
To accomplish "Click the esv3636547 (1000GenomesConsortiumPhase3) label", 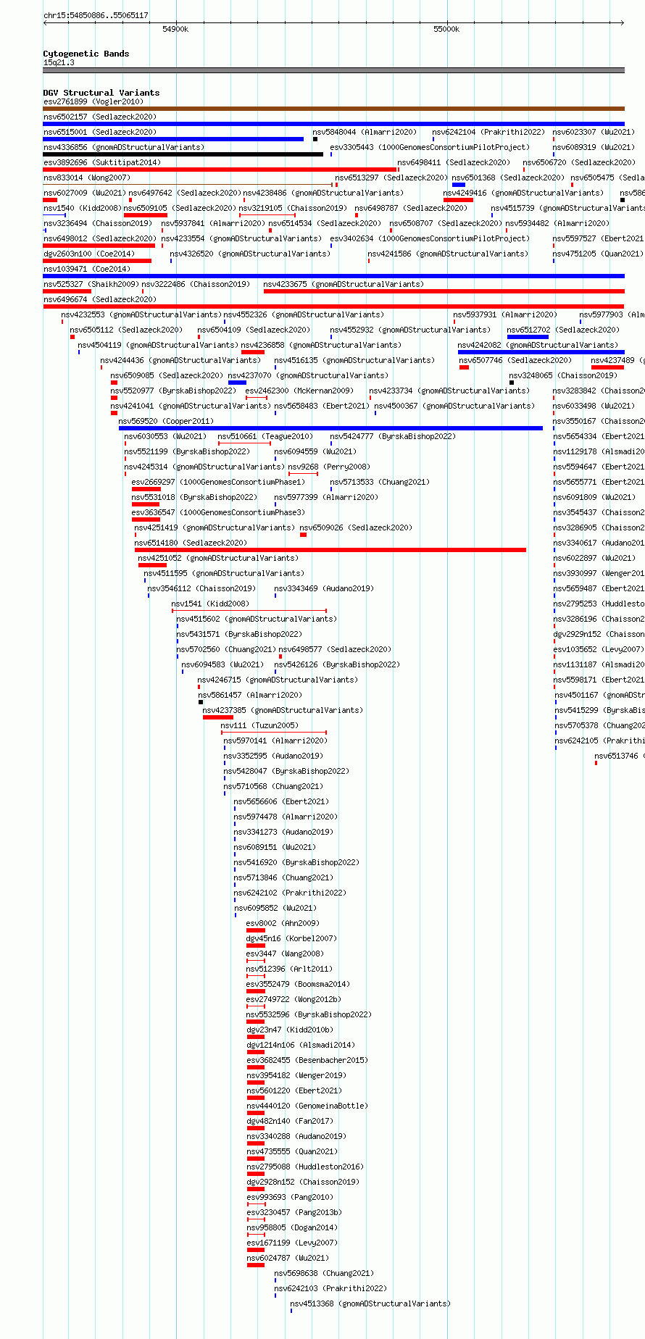I will coord(218,512).
